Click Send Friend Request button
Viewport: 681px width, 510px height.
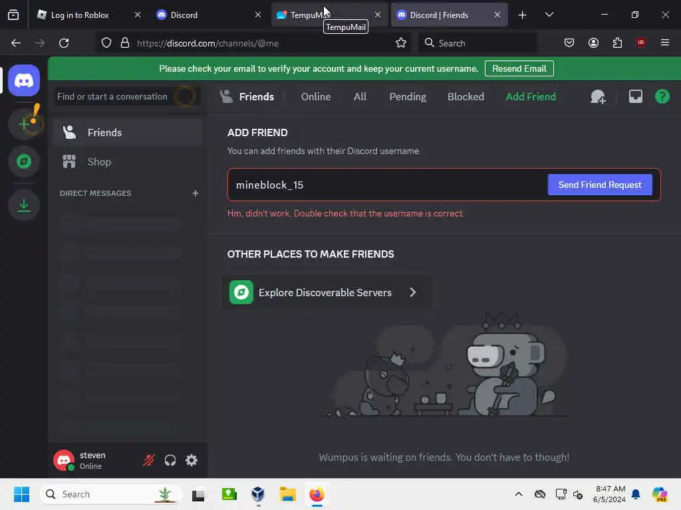point(600,185)
